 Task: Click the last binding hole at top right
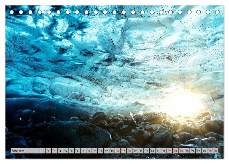tap(217, 12)
